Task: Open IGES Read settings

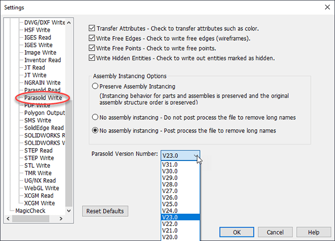Action: pos(38,38)
